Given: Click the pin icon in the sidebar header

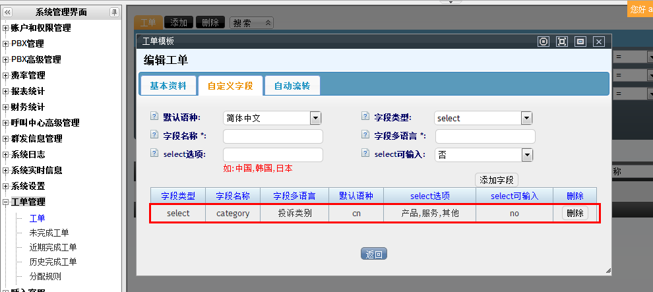Looking at the screenshot, I should click(x=114, y=12).
